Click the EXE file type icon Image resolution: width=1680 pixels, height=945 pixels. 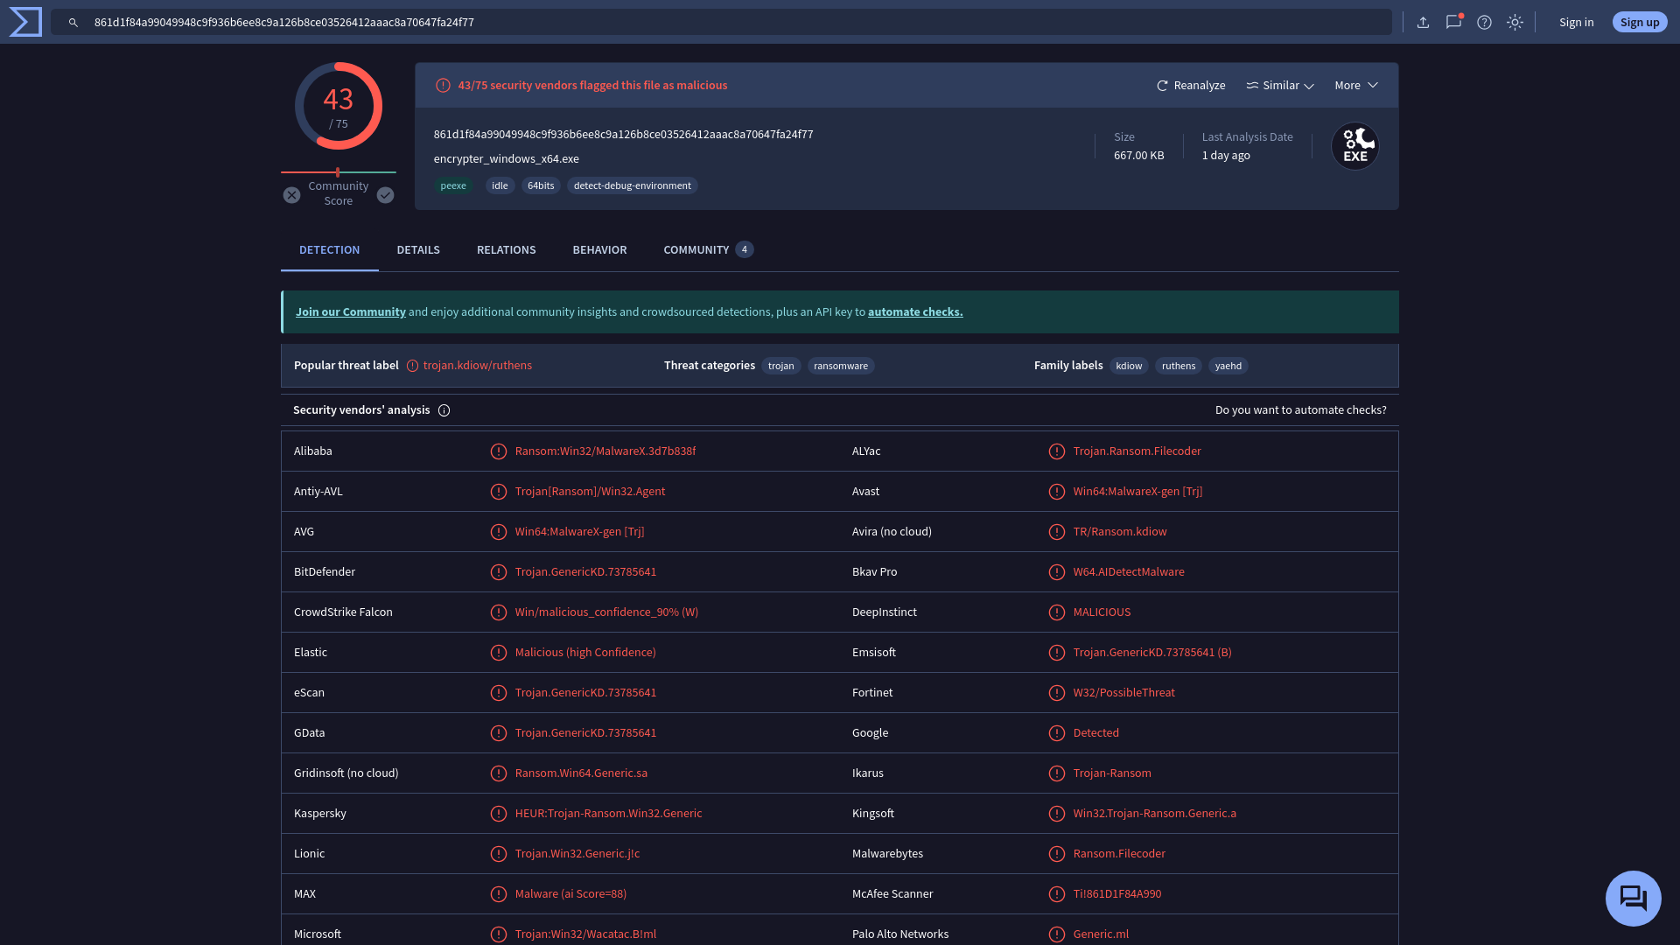pos(1355,146)
